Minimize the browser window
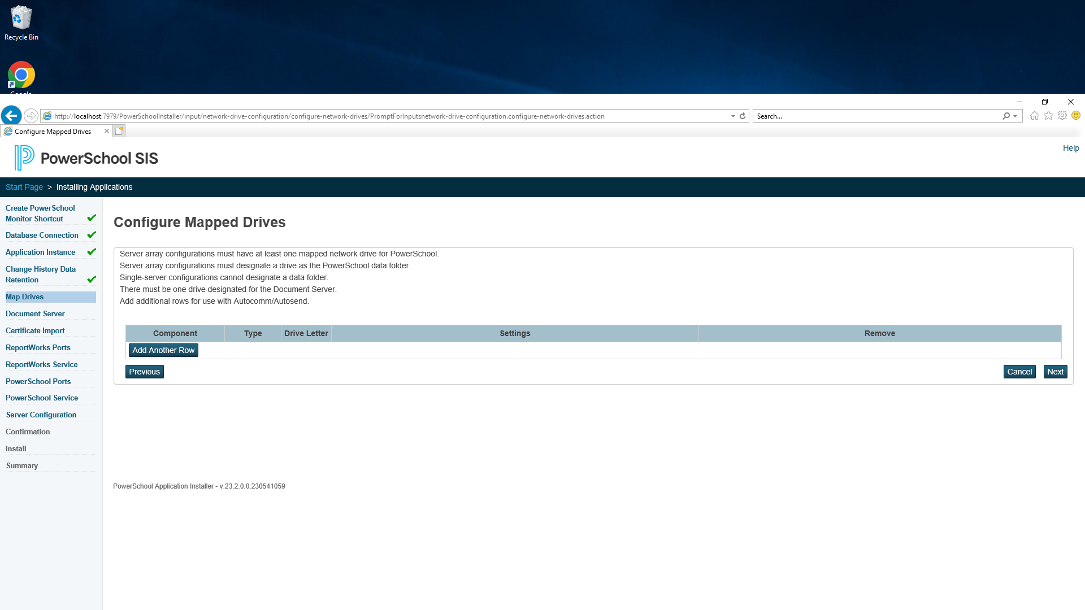 point(1019,102)
